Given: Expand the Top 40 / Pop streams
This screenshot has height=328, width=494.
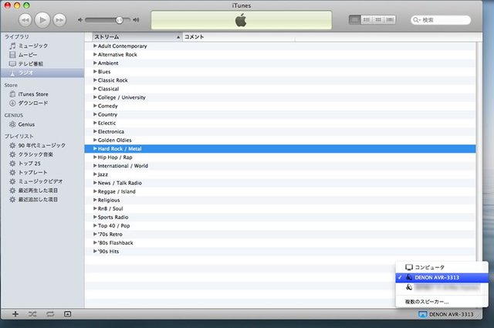Looking at the screenshot, I should click(x=95, y=225).
